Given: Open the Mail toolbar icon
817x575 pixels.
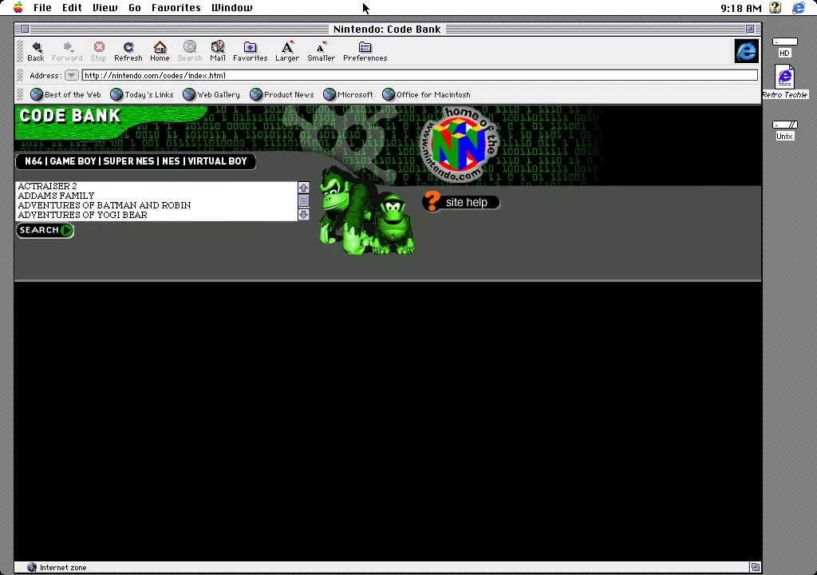Looking at the screenshot, I should point(217,51).
